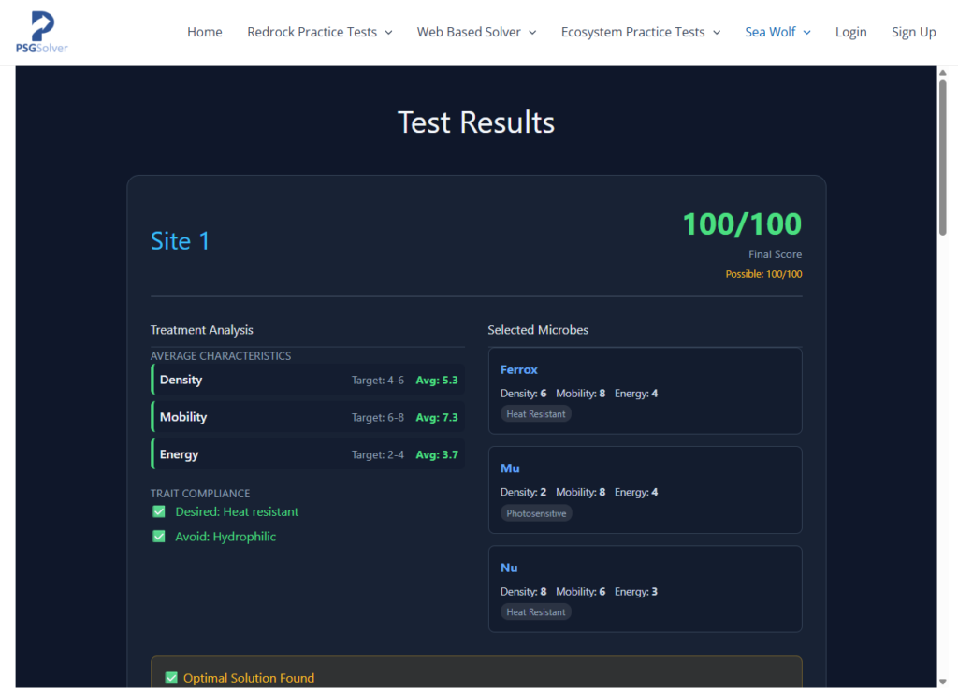Open the Ecosystem Practice Tests dropdown
The height and width of the screenshot is (690, 958).
tap(641, 32)
